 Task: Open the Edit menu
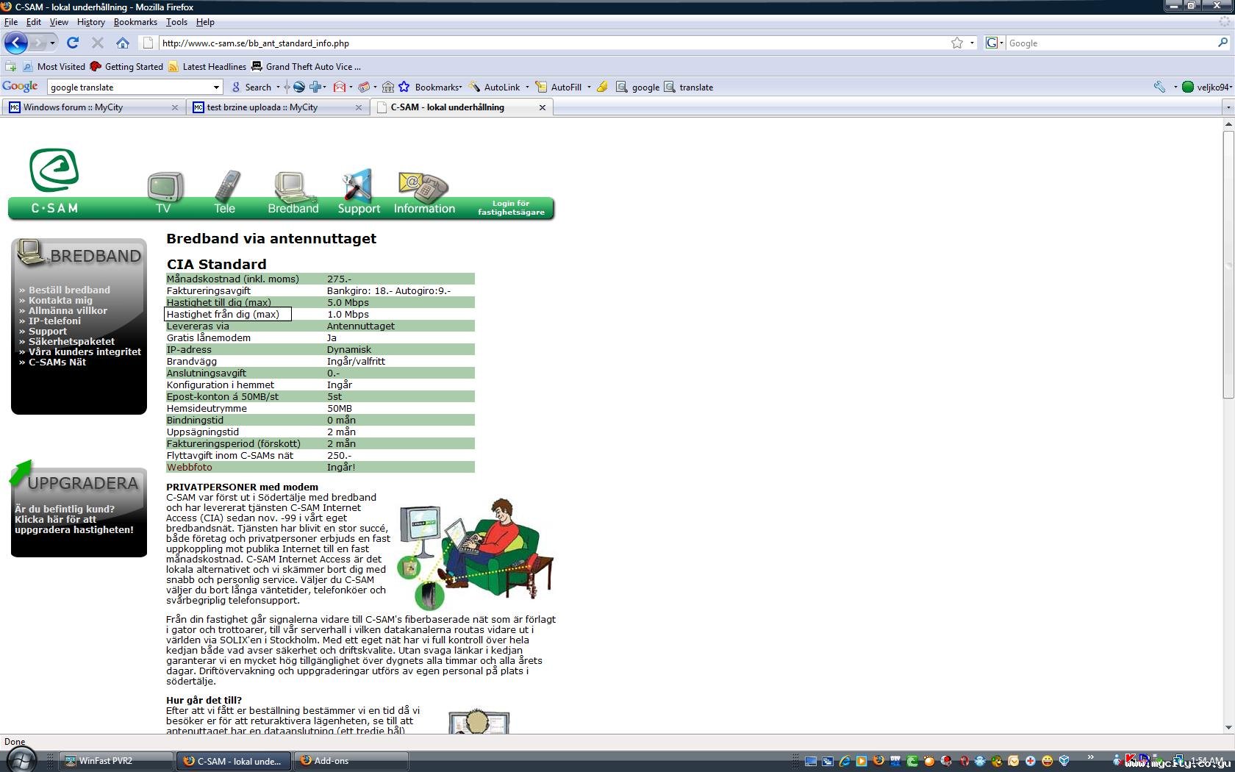34,22
